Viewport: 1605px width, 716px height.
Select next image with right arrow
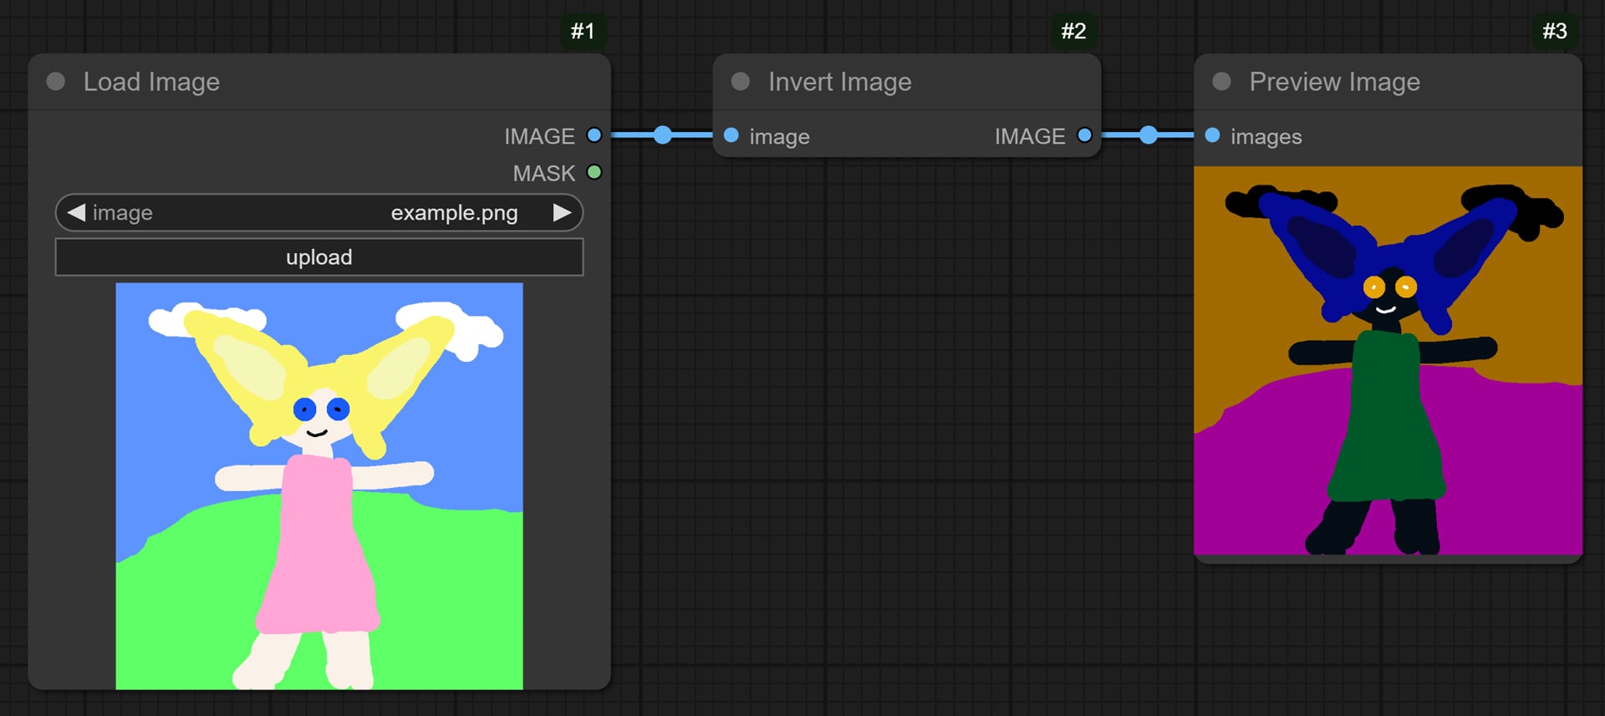coord(563,213)
